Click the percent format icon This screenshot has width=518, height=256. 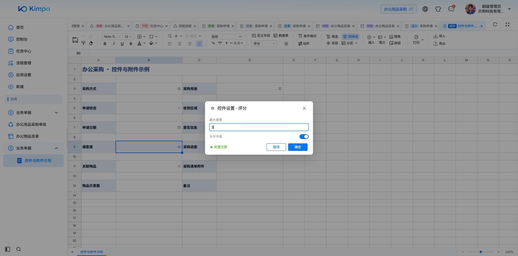pos(213,43)
